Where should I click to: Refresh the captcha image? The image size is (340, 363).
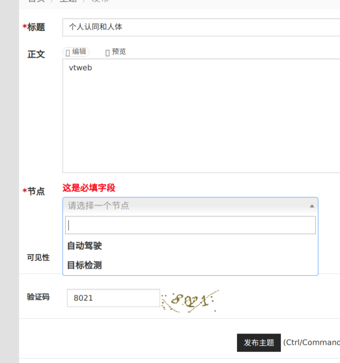[190, 301]
